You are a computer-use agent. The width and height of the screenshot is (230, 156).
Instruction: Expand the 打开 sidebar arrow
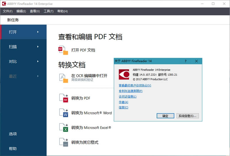point(38,32)
